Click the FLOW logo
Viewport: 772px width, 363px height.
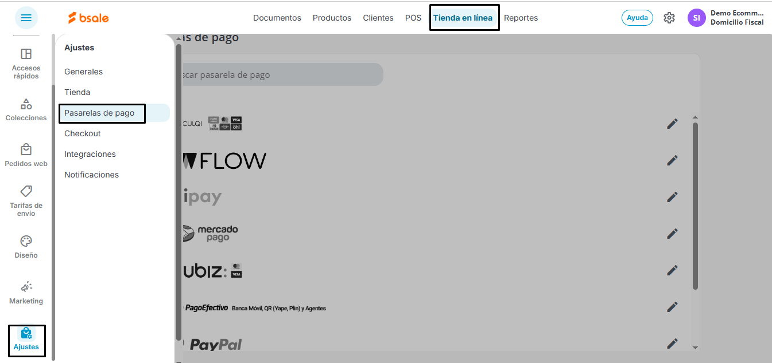coord(224,161)
